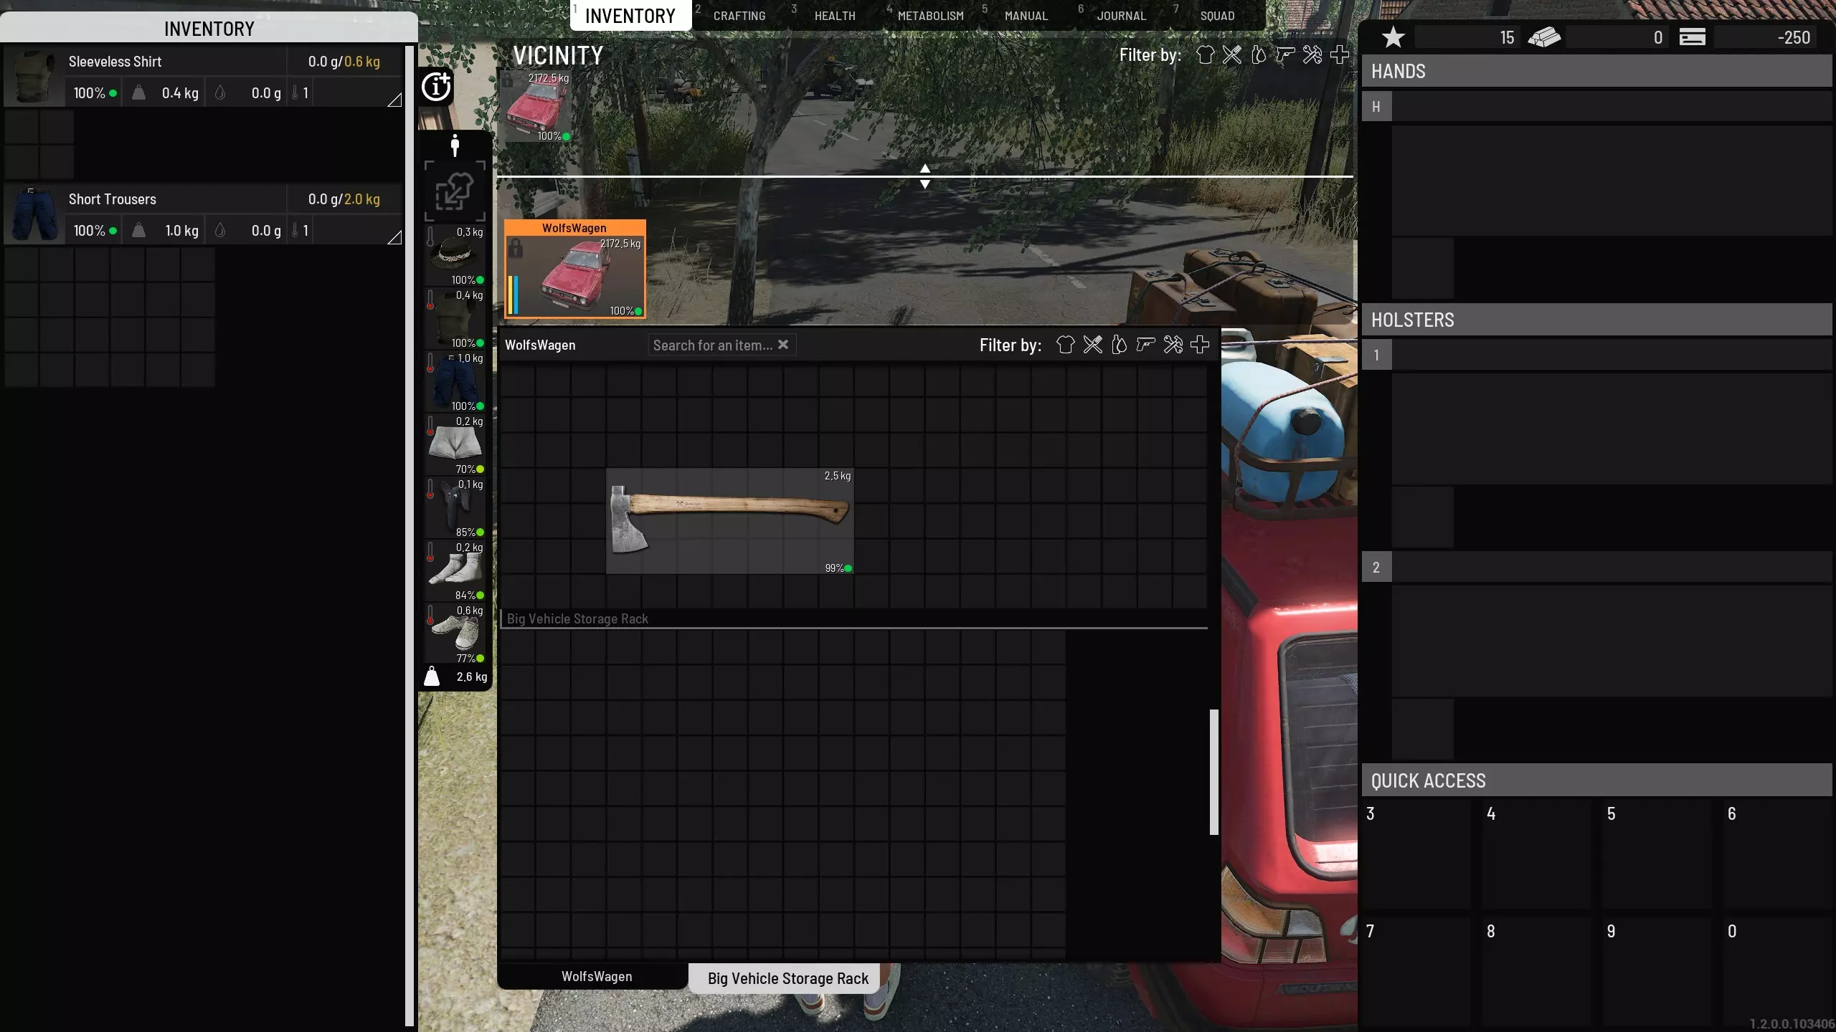Select the sneakers equipment slot

pos(455,632)
